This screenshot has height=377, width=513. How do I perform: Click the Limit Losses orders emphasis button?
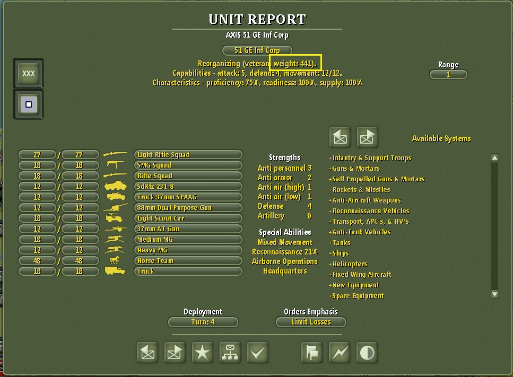pyautogui.click(x=311, y=322)
